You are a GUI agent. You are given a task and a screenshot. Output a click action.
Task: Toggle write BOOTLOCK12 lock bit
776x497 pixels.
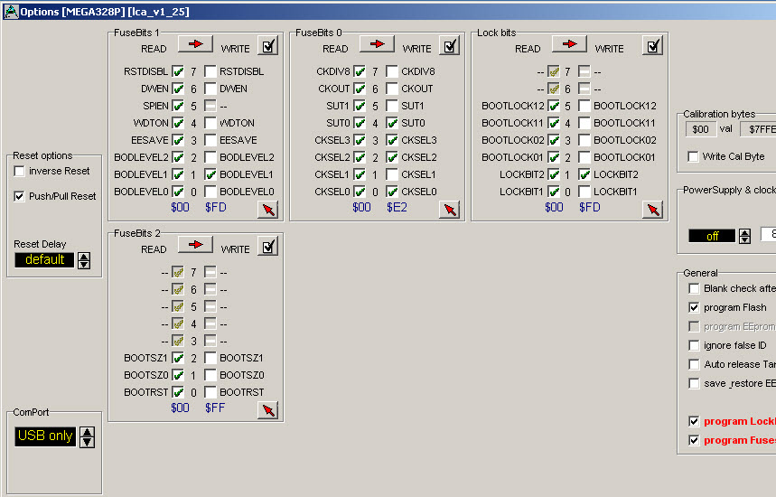coord(584,106)
